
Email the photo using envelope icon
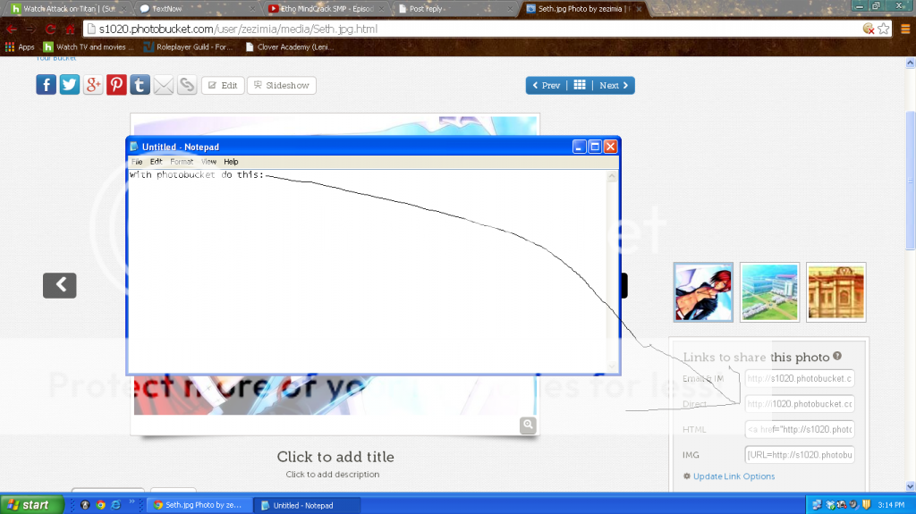pyautogui.click(x=163, y=85)
